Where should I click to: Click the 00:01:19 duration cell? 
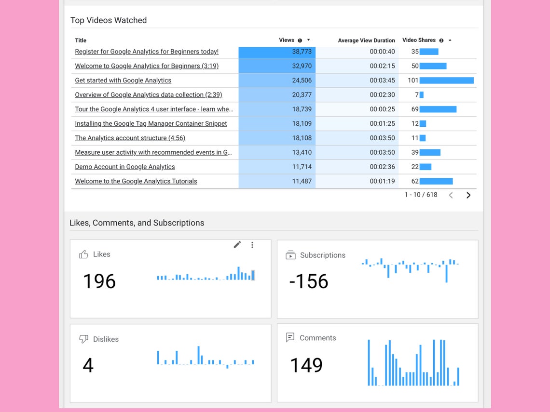click(x=357, y=181)
